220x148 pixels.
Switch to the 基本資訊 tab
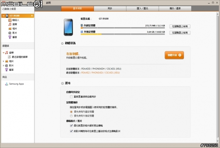77,8
